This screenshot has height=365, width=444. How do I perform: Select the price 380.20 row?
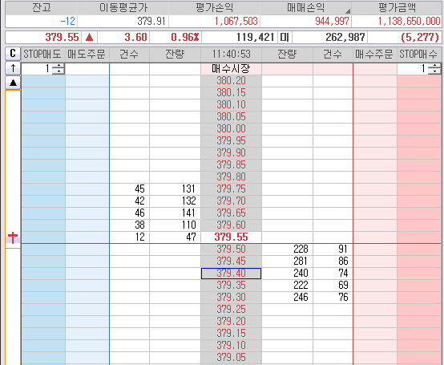[231, 81]
